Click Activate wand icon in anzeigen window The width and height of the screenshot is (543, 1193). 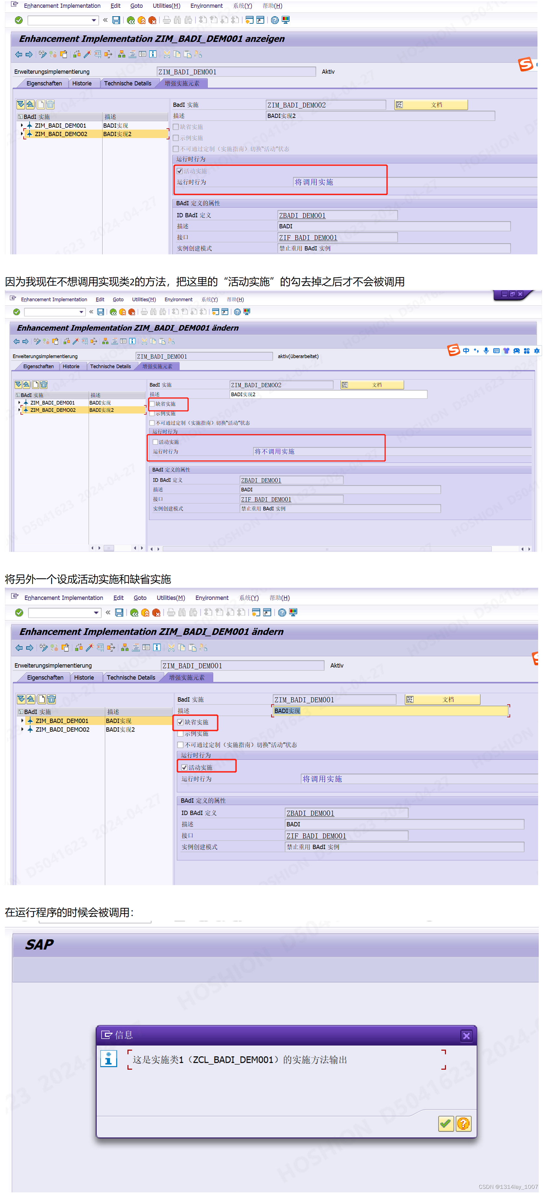[x=87, y=55]
